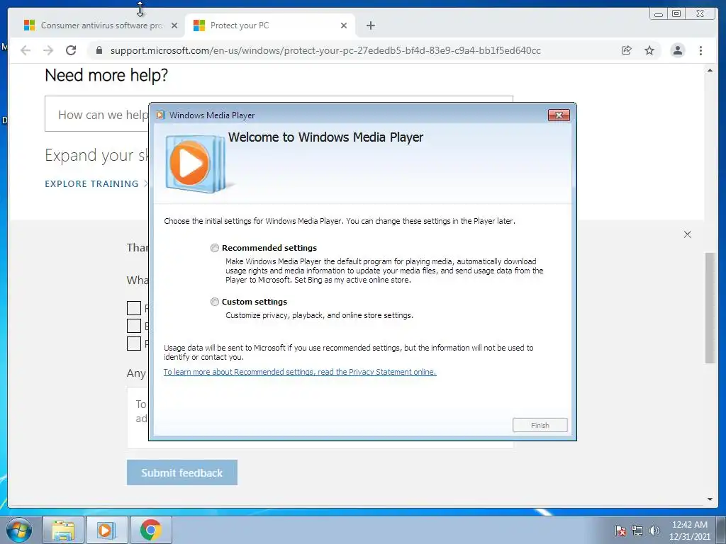
Task: Click the Windows Media Player title bar icon
Action: [160, 115]
